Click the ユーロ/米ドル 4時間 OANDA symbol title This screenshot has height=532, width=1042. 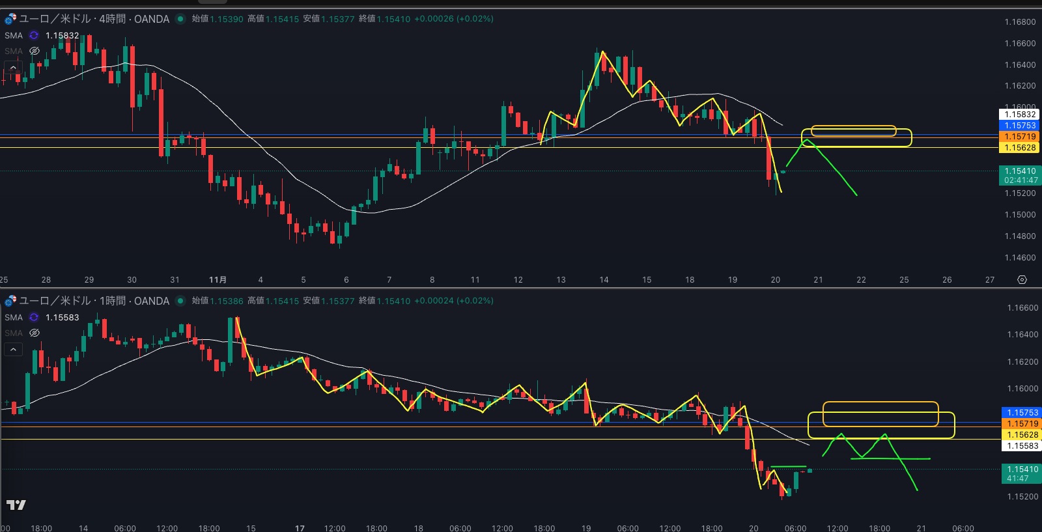pyautogui.click(x=94, y=19)
